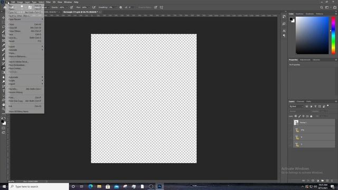Create a new group folder icon
Image resolution: width=338 pixels, height=190 pixels.
(x=323, y=180)
